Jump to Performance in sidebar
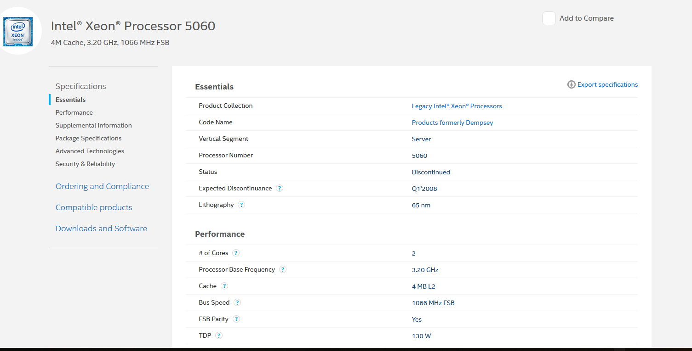692x351 pixels. [74, 112]
